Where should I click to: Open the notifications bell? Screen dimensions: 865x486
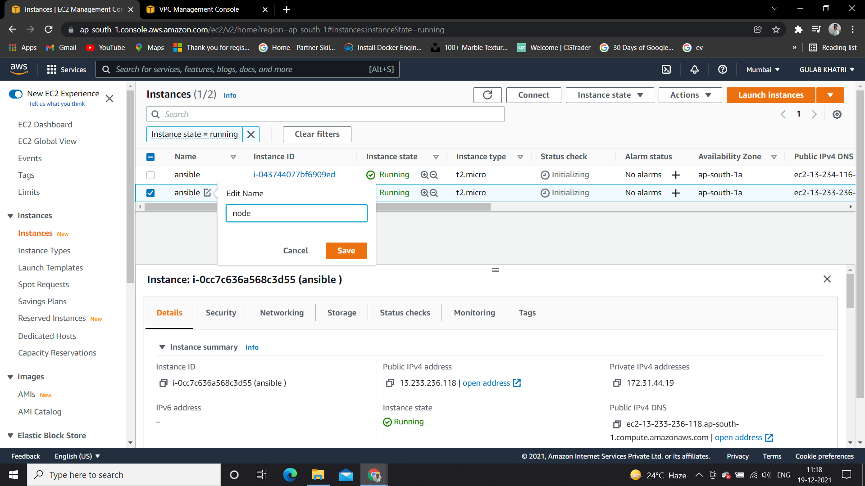coord(694,69)
